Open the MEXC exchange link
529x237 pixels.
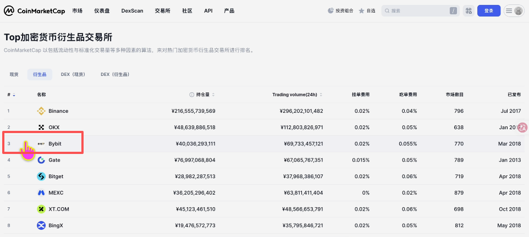tap(56, 193)
